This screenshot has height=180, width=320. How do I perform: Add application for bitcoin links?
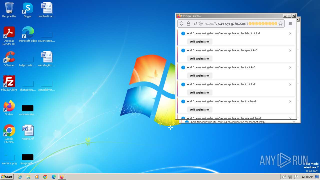point(200,41)
